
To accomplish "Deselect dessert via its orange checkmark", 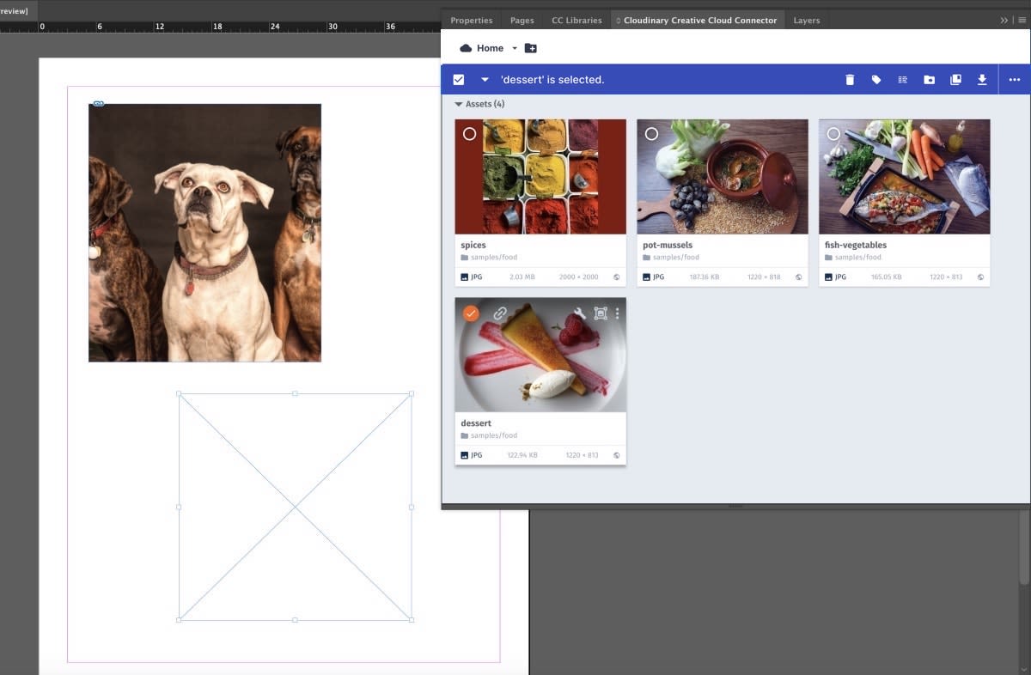I will pos(470,313).
